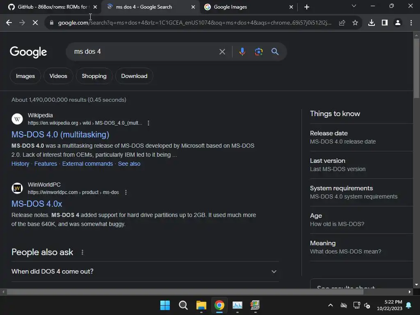
Task: Filter results by Images
Action: click(x=25, y=76)
